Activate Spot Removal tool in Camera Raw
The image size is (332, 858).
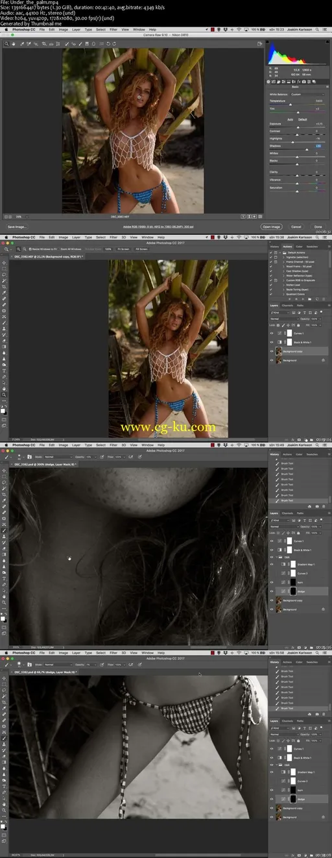[x=67, y=43]
